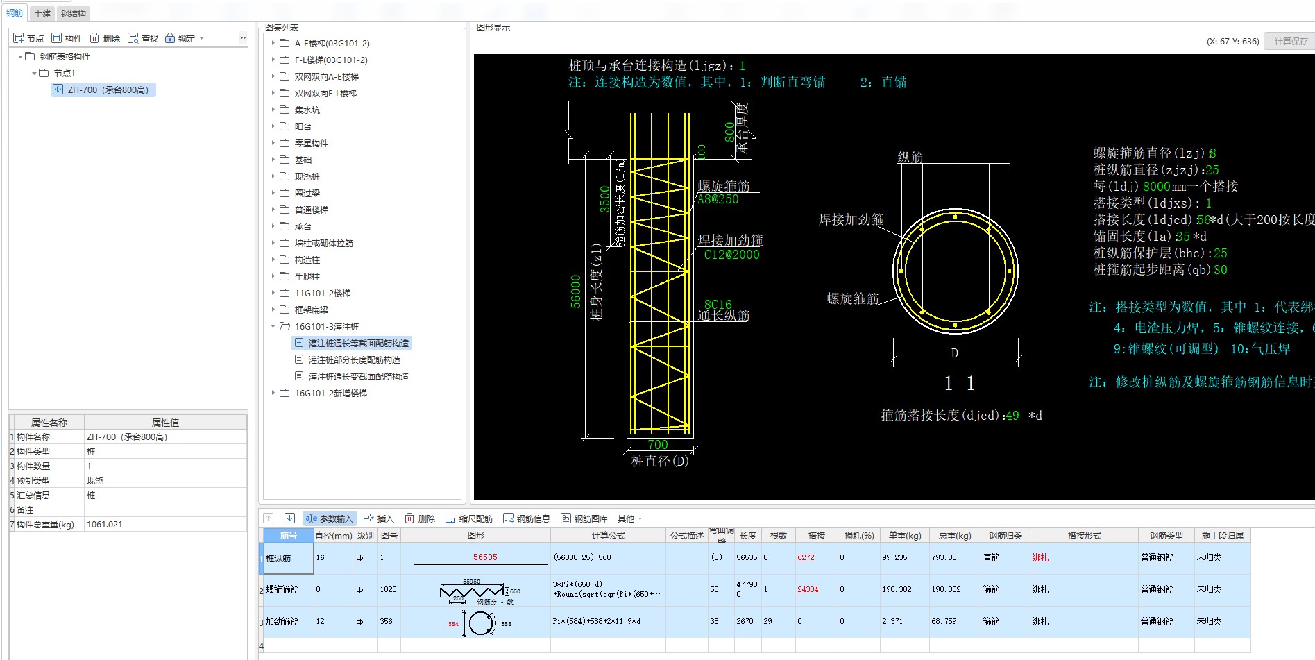
Task: Expand the 16G101-2新增楼梯 folder
Action: [273, 393]
